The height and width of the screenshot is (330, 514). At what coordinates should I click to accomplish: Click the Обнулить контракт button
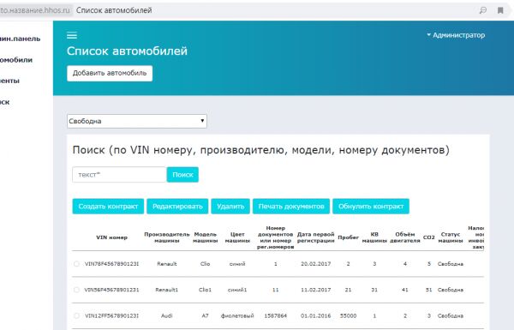click(x=371, y=207)
